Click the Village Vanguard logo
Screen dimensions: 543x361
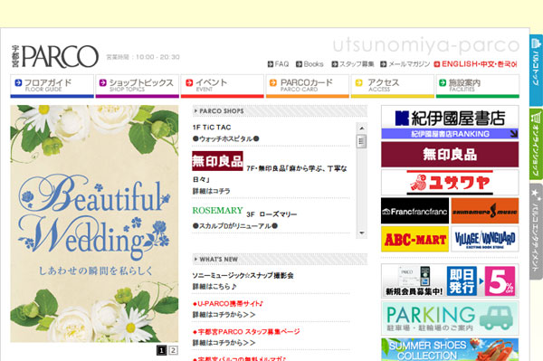(485, 239)
